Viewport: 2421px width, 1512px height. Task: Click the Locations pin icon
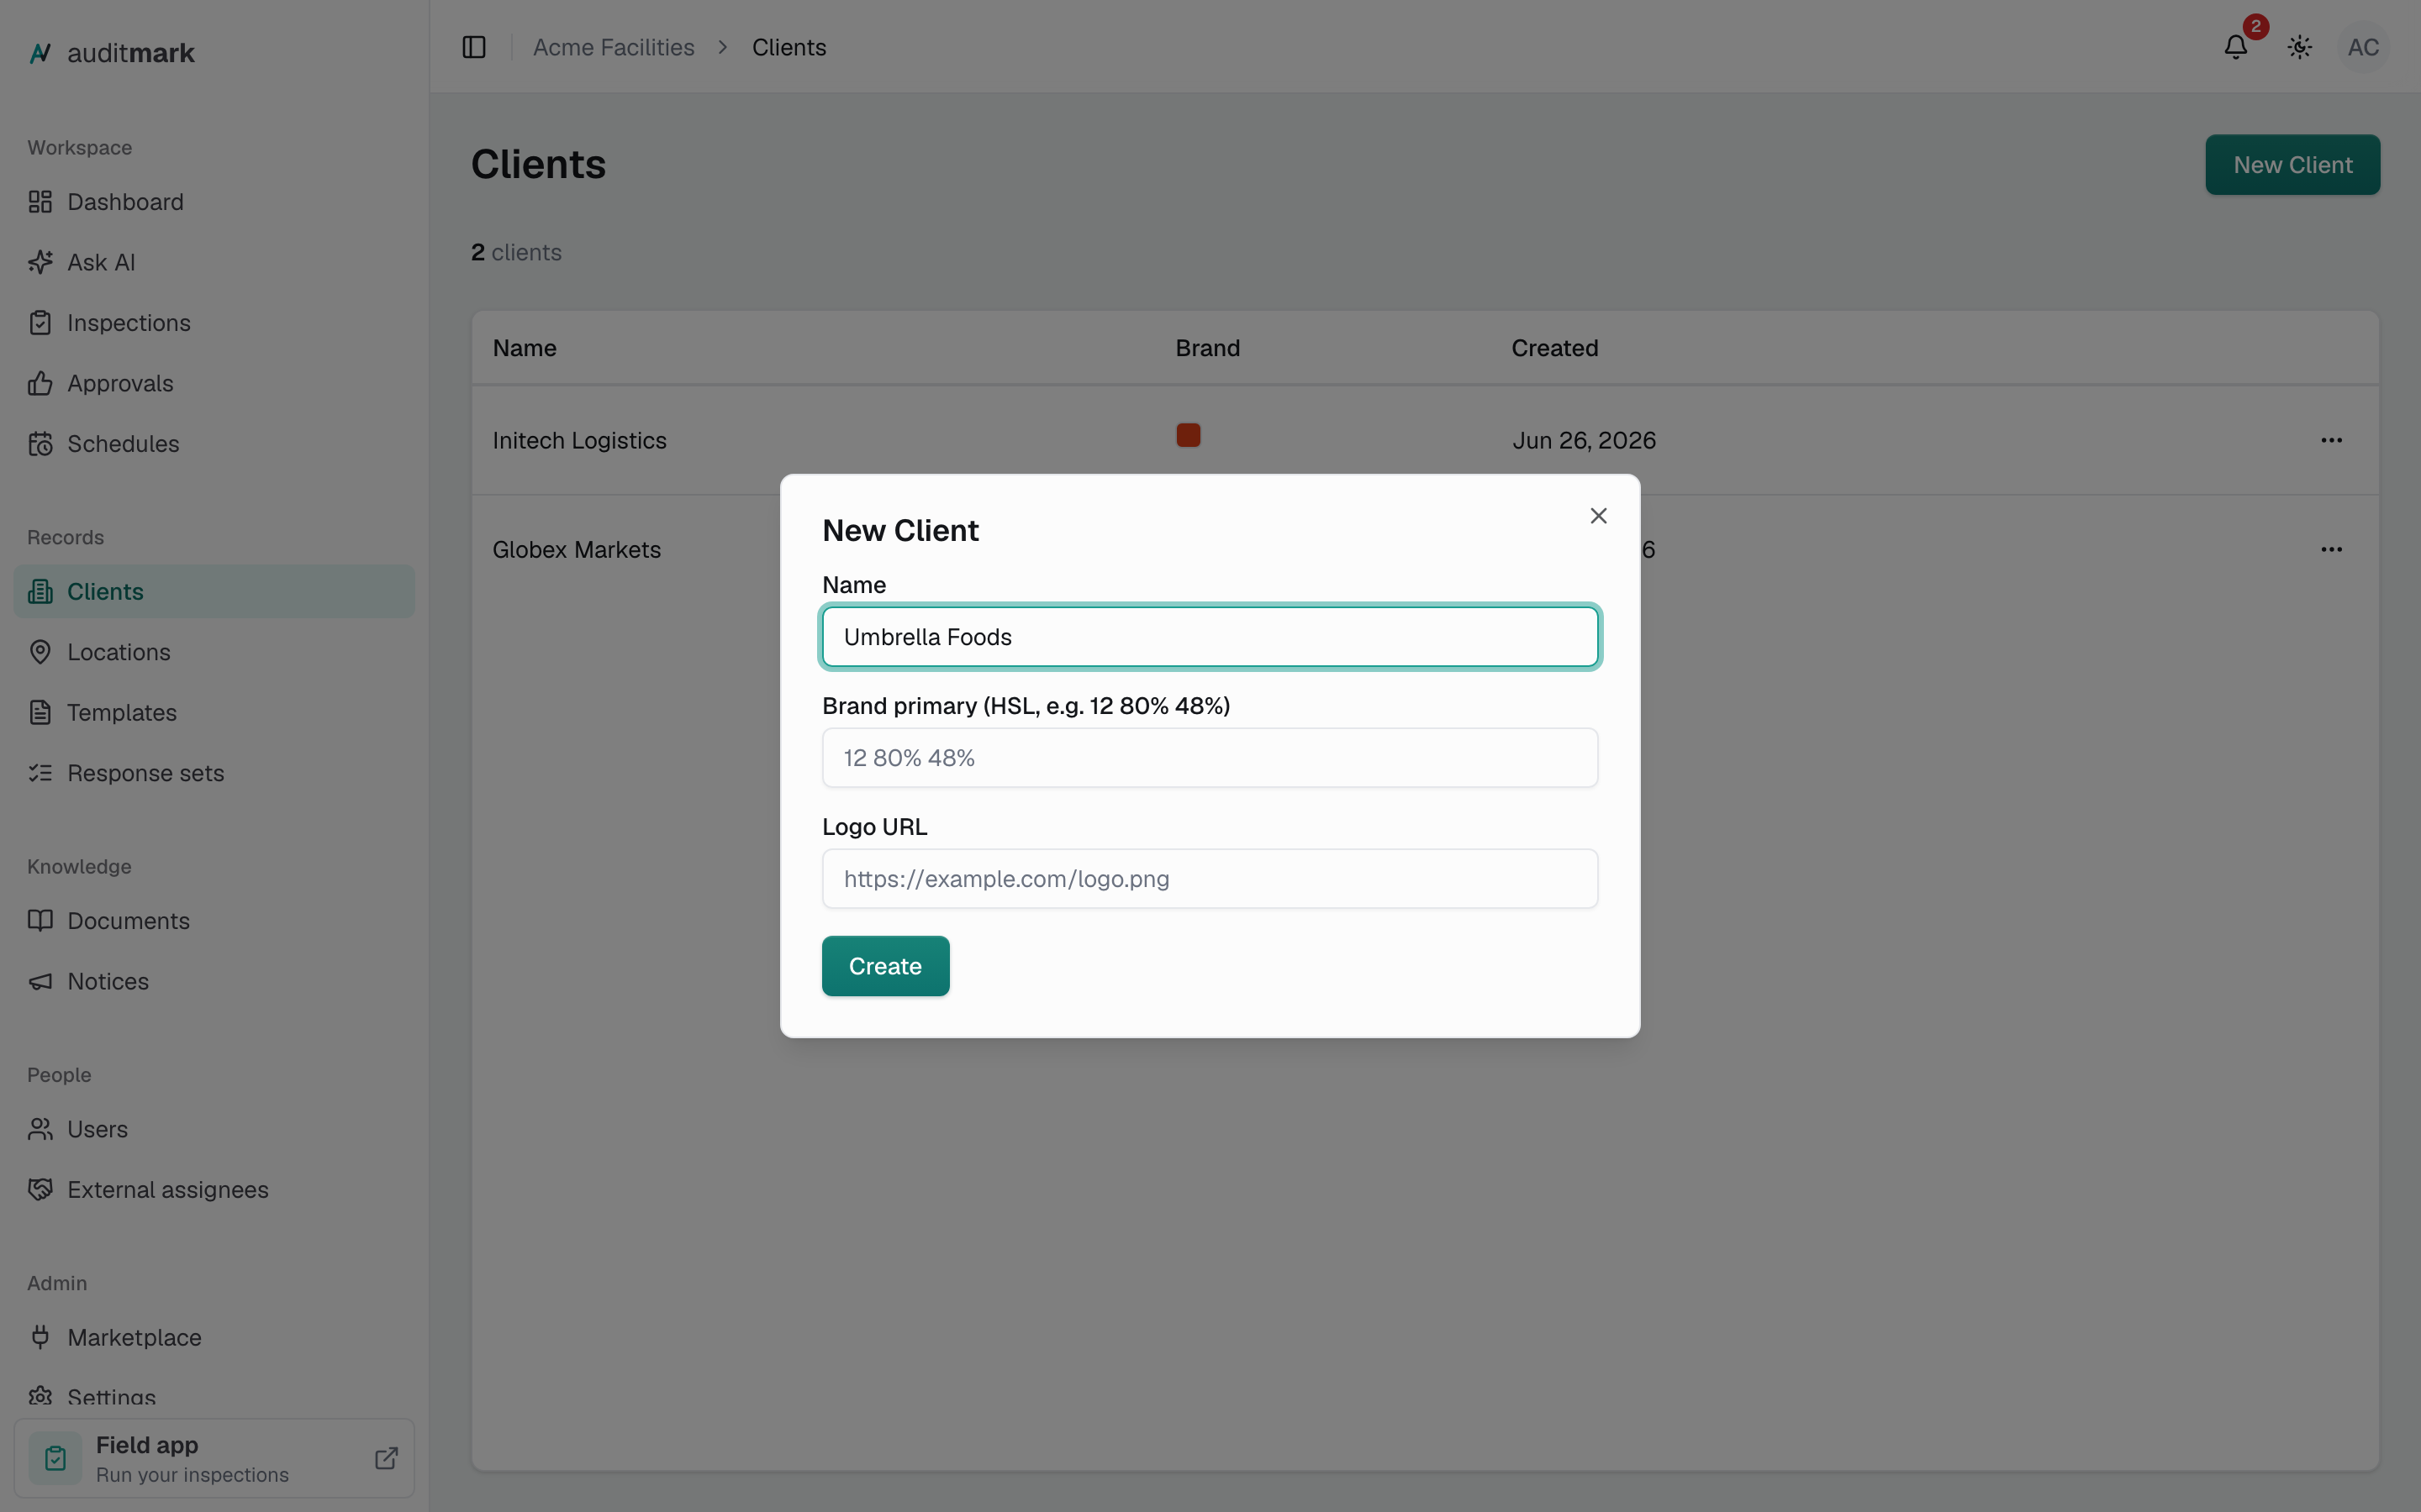(40, 652)
